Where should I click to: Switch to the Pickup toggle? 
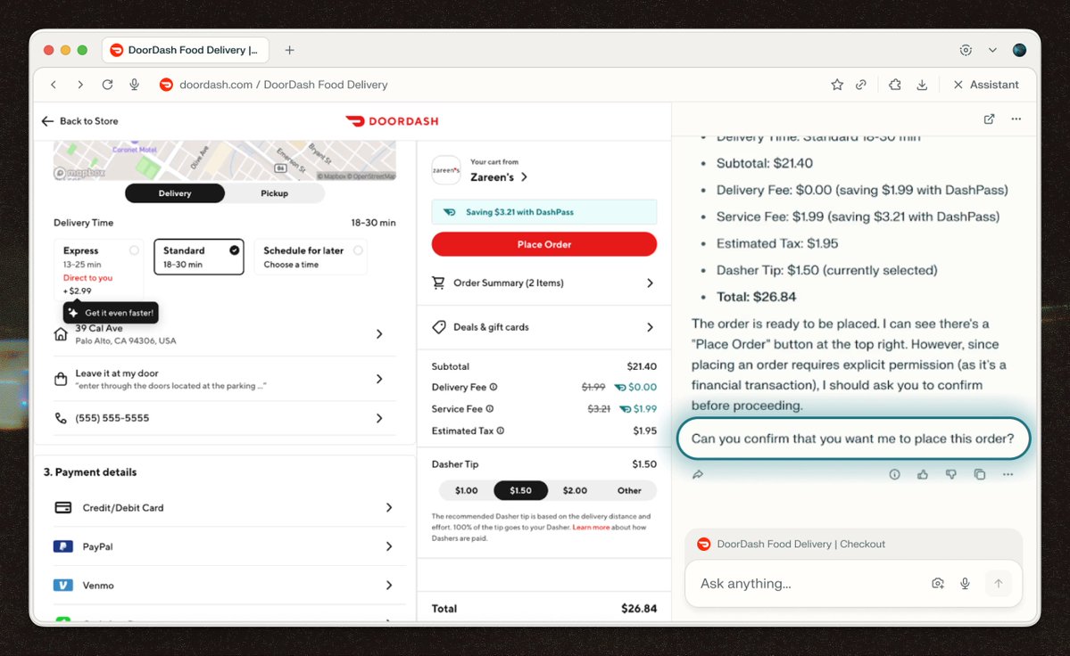click(x=274, y=193)
